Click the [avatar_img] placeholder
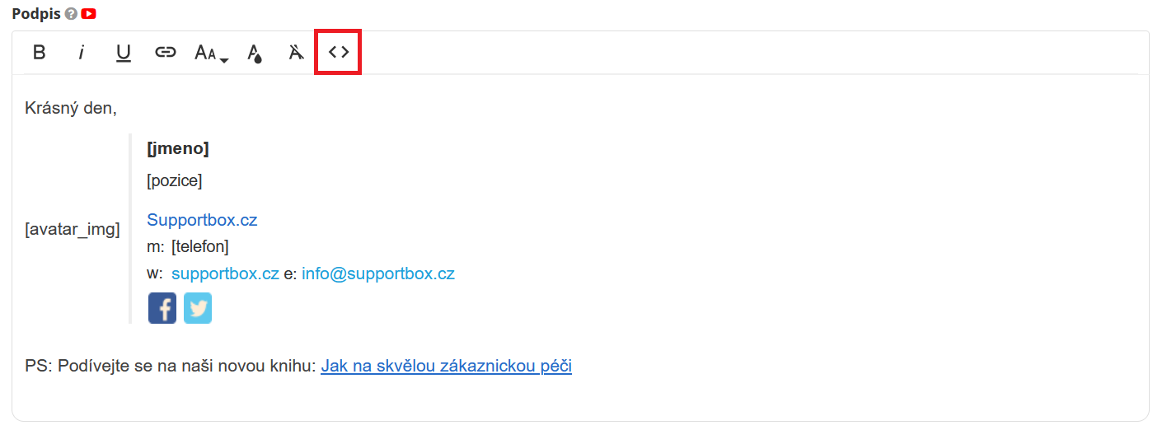Screen dimensions: 1167x430 point(73,229)
